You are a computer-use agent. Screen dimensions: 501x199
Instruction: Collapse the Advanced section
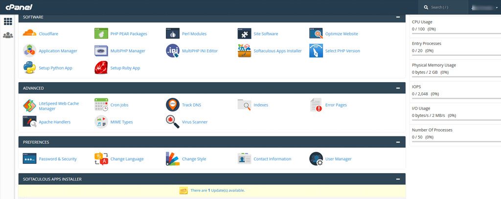point(398,88)
